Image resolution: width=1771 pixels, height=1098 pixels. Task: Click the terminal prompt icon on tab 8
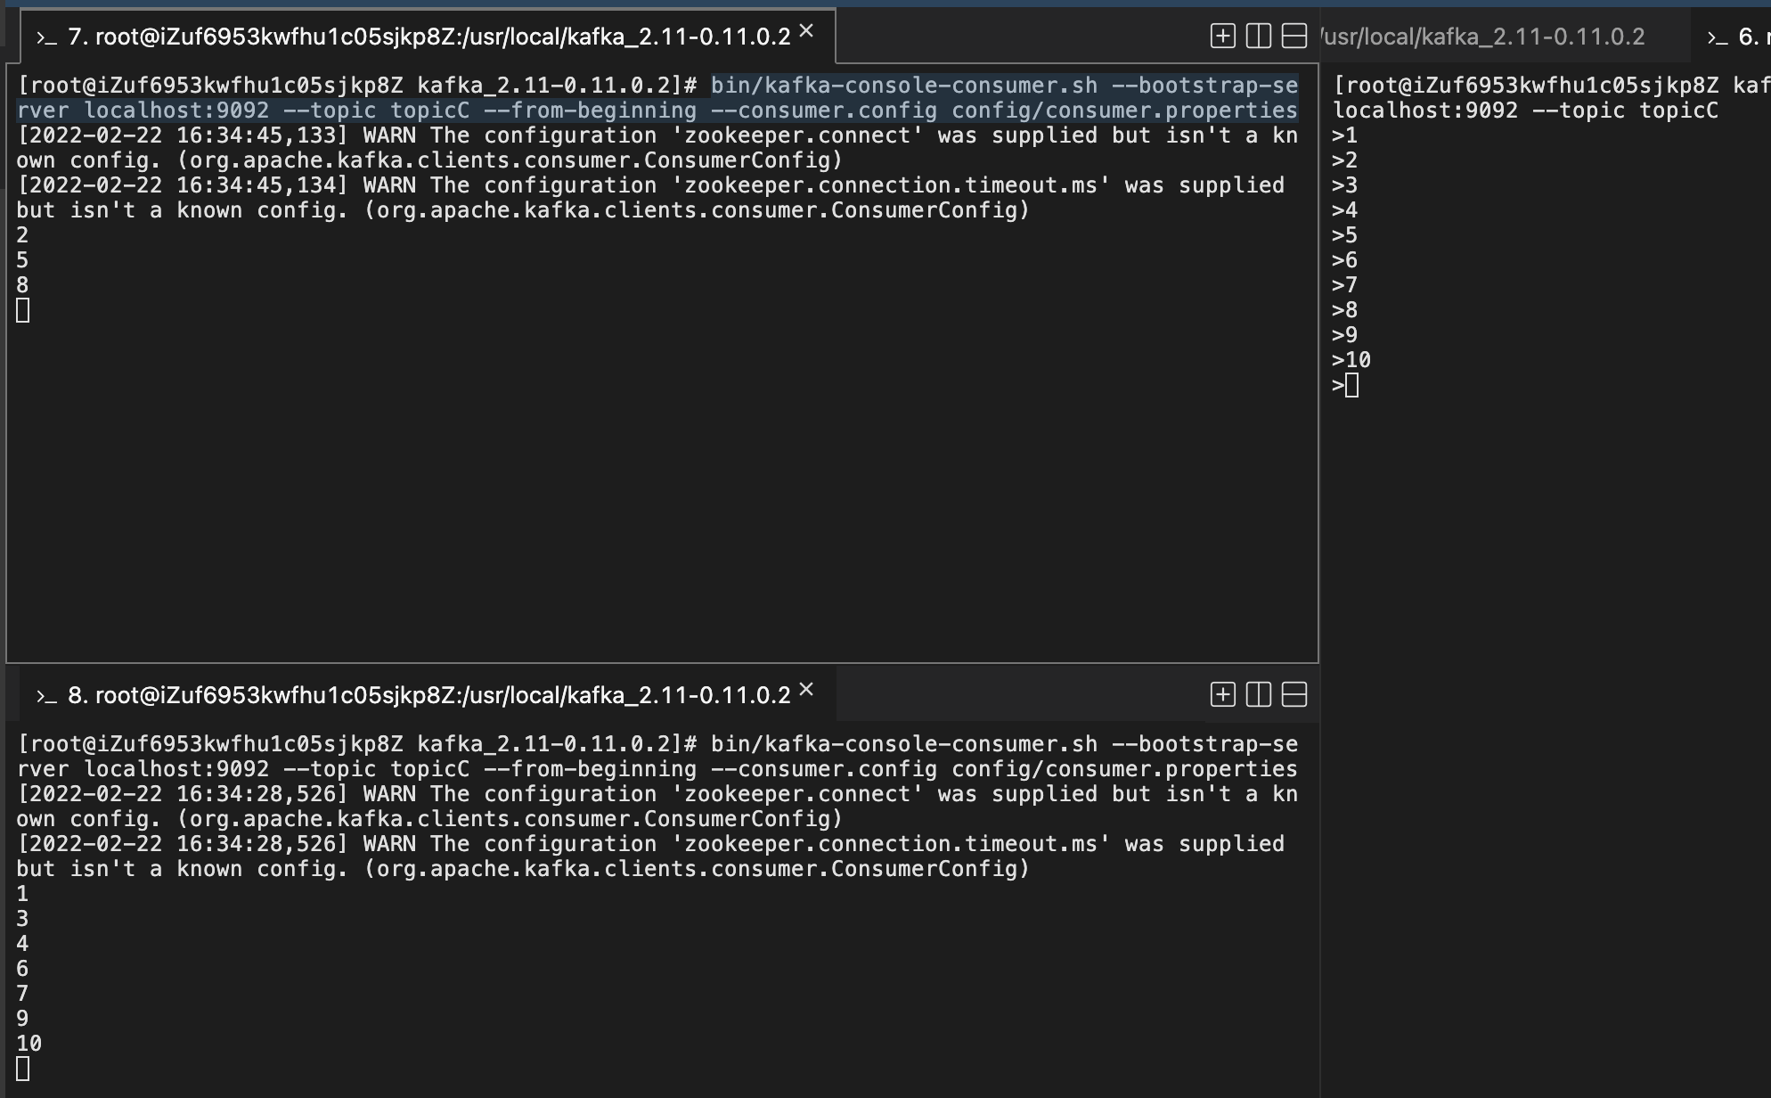pos(45,695)
